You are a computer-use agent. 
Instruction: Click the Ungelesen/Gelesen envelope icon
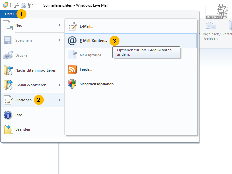[x=211, y=26]
